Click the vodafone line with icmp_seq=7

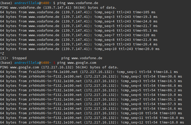[x=78, y=35]
